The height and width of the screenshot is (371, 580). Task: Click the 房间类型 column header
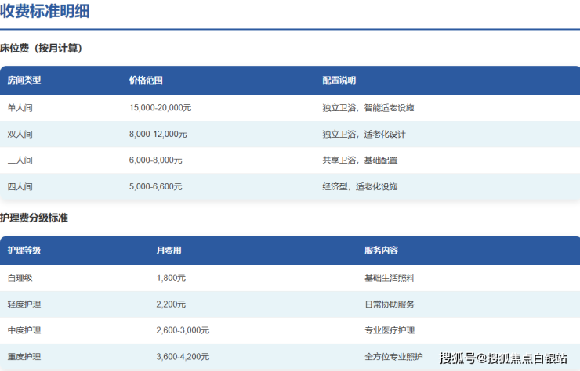tap(24, 81)
